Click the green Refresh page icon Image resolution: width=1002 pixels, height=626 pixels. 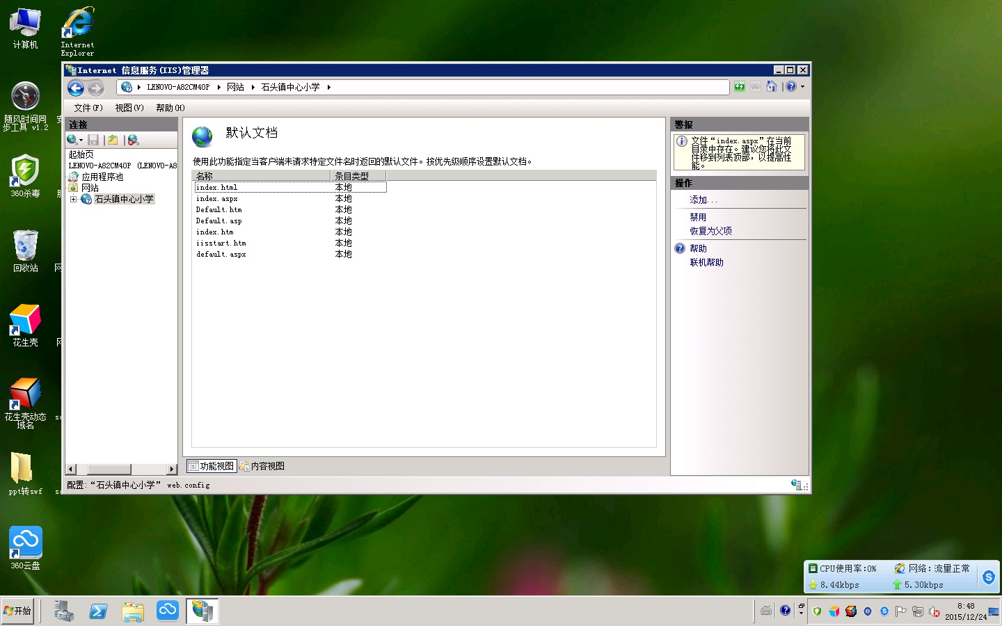point(739,87)
